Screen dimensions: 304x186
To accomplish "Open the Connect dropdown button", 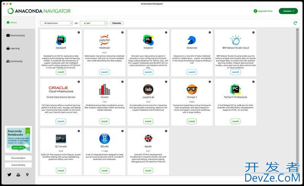I will pyautogui.click(x=288, y=11).
